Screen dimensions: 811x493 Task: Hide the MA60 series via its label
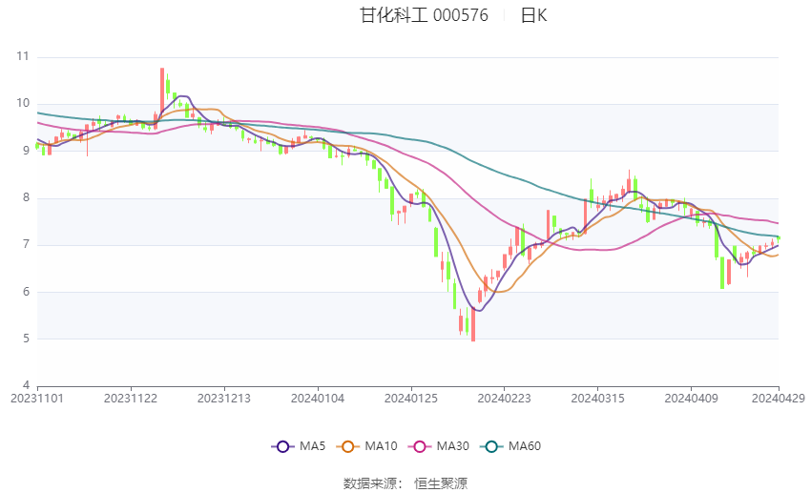tap(525, 446)
